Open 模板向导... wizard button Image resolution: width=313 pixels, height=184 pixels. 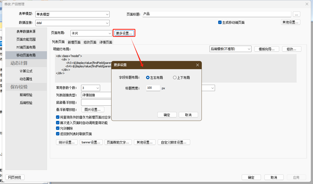tap(267, 49)
